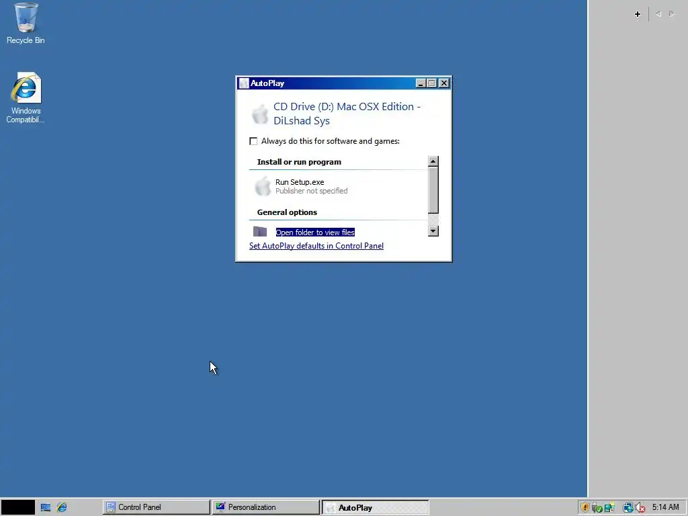Click the apple icon beside Run Setup.exe
Screen dimensions: 688x516
click(263, 186)
